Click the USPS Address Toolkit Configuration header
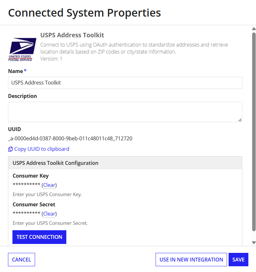 tap(125, 163)
